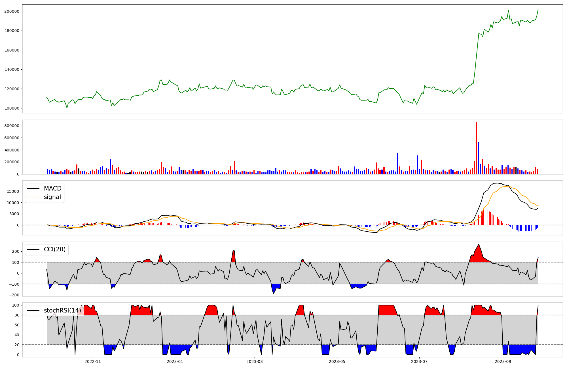The width and height of the screenshot is (567, 368).
Task: Click the 15000 MACD axis label
Action: (x=13, y=191)
